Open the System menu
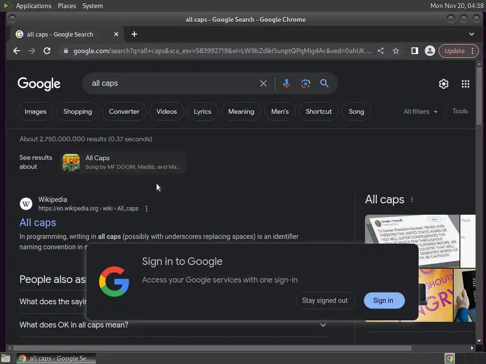Image resolution: width=486 pixels, height=364 pixels. 93,6
